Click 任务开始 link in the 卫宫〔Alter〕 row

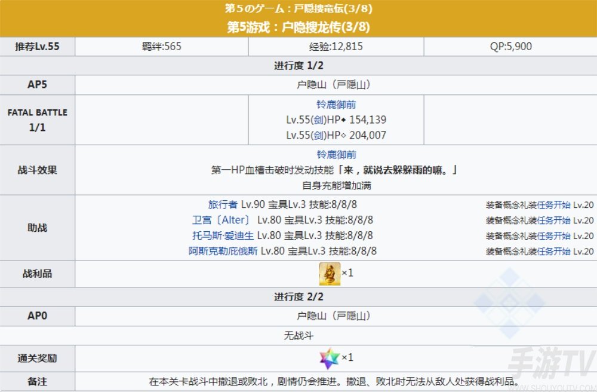pyautogui.click(x=553, y=220)
